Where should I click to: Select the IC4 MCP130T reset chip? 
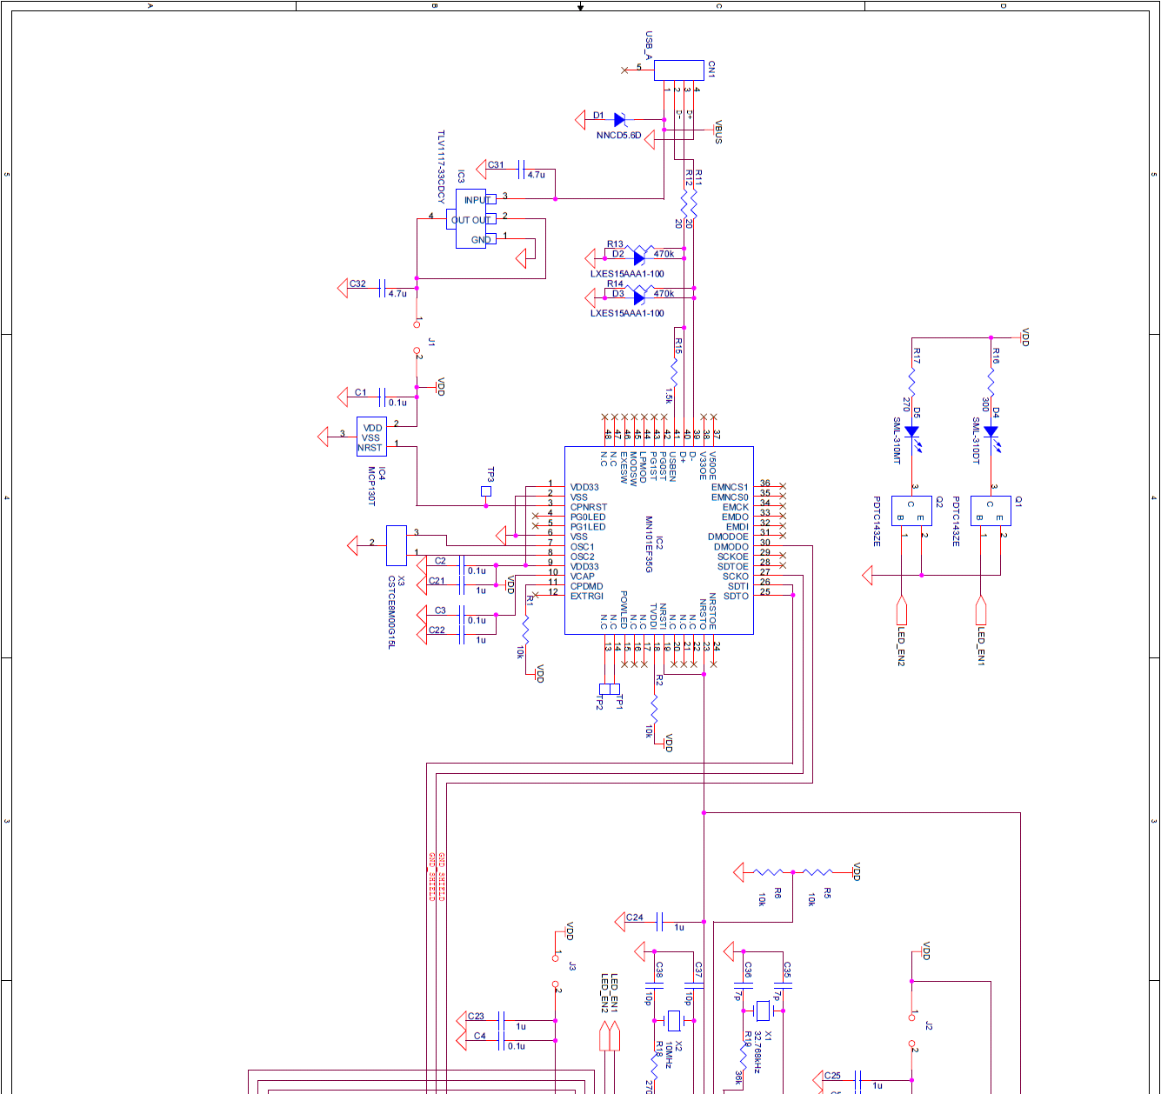371,437
